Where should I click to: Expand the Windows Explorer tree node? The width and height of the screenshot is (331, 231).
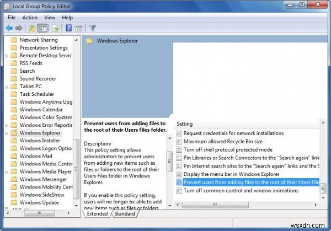(7, 133)
